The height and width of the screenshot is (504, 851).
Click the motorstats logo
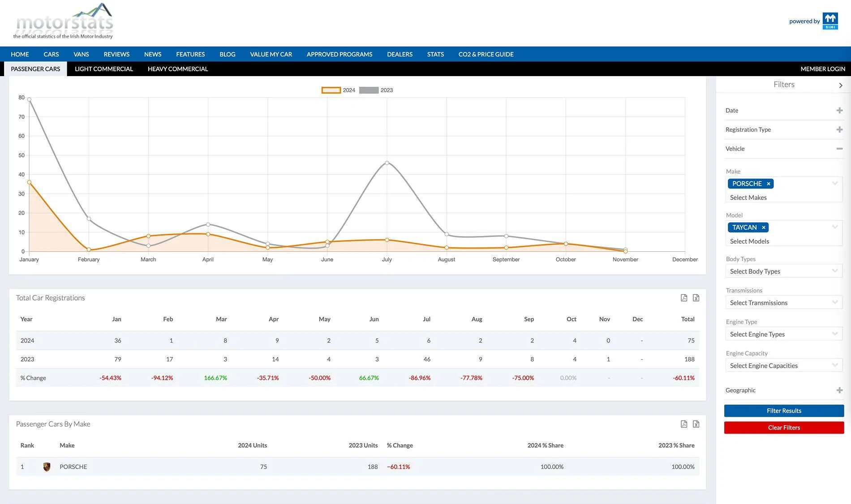point(63,21)
